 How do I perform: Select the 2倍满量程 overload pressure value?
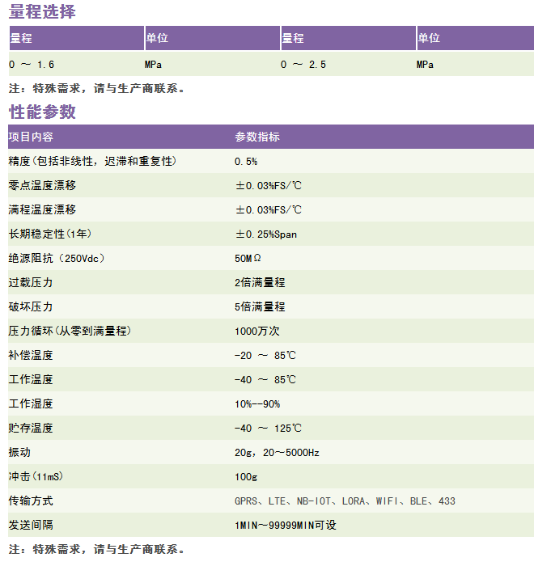pyautogui.click(x=260, y=283)
